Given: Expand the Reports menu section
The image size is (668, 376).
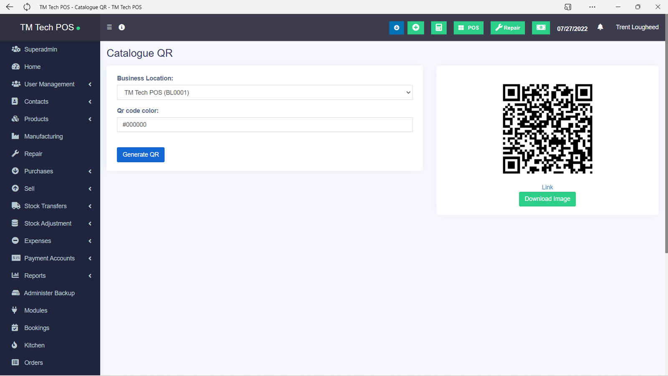Looking at the screenshot, I should click(35, 276).
